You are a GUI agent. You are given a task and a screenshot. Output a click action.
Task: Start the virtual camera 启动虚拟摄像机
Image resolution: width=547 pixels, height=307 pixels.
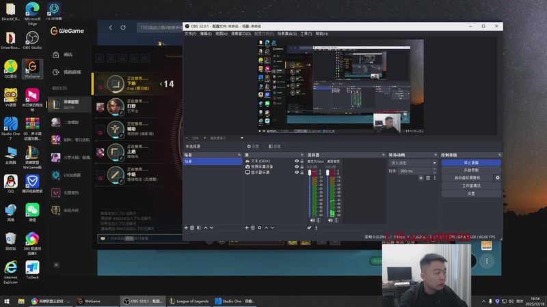(x=468, y=178)
